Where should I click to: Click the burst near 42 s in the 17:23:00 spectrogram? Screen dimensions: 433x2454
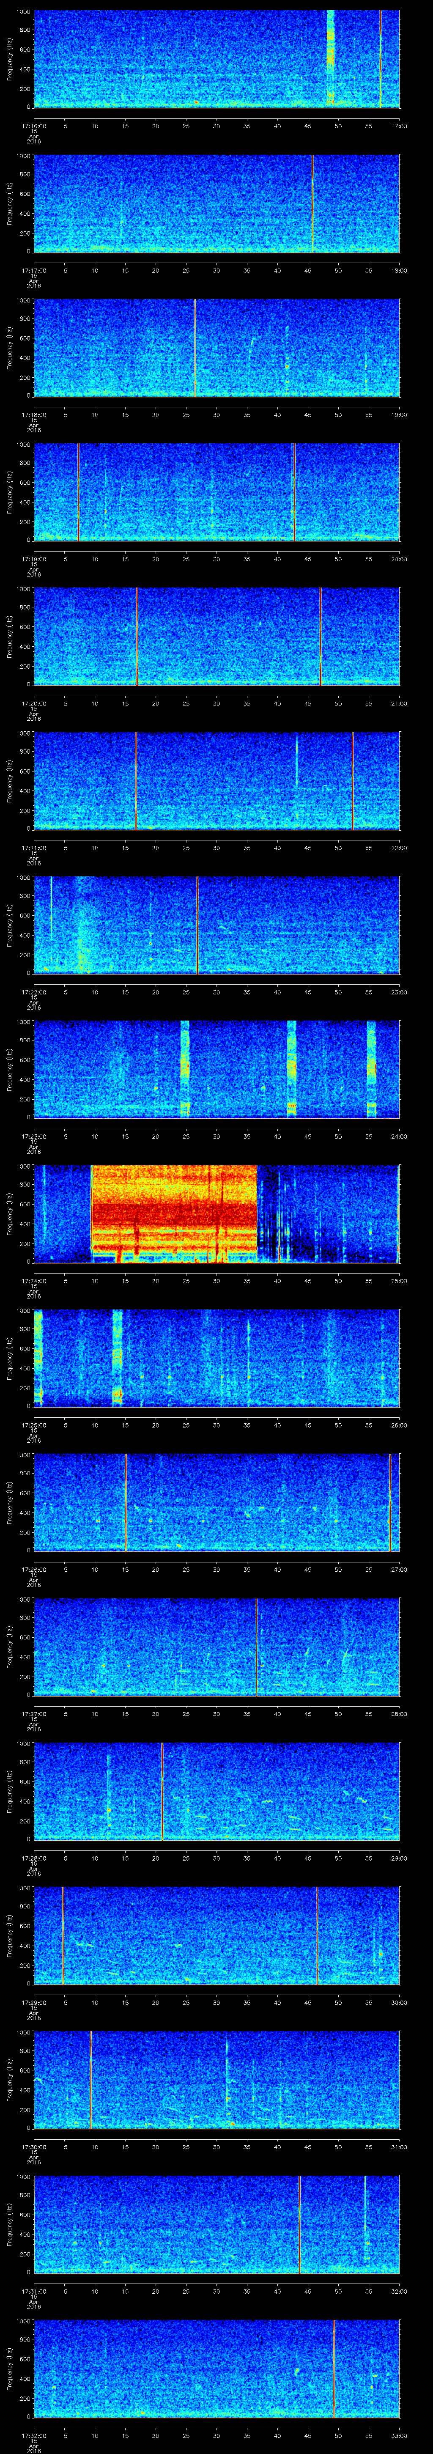point(291,1069)
